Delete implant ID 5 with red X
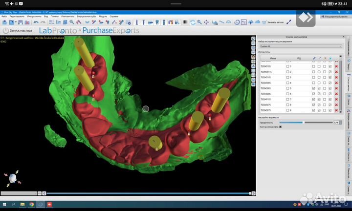The width and height of the screenshot is (352, 211). click(x=336, y=88)
